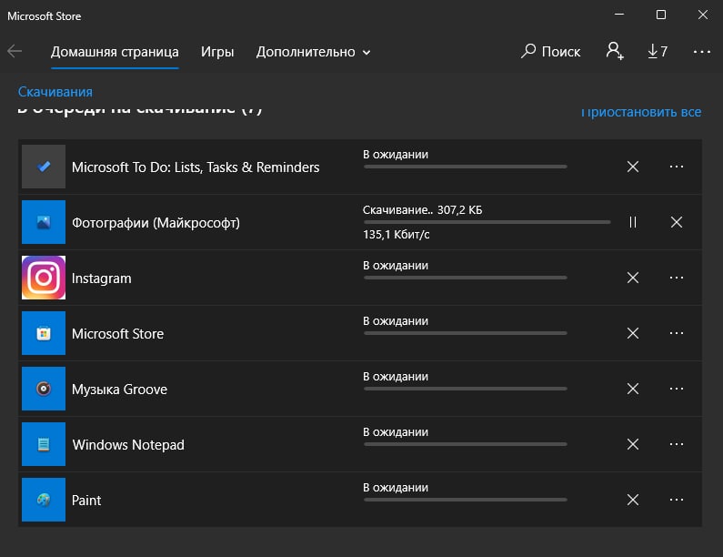Open the Фотографии app icon
The image size is (723, 557).
[x=44, y=222]
